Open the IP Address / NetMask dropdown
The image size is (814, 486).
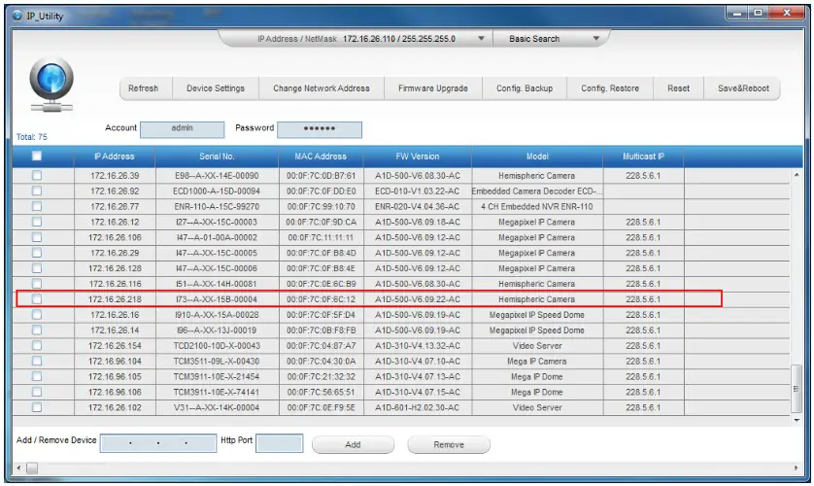[481, 39]
